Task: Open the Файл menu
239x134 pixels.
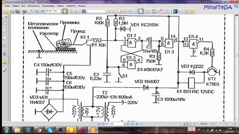Action: 7,6
